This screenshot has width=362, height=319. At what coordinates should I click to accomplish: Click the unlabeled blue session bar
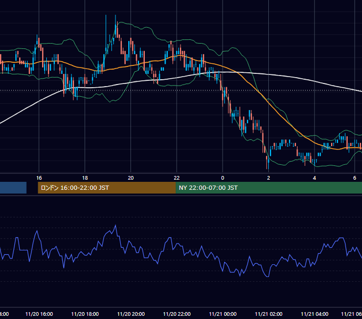13,188
